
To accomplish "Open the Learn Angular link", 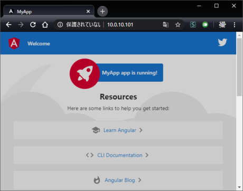I will 118,130.
